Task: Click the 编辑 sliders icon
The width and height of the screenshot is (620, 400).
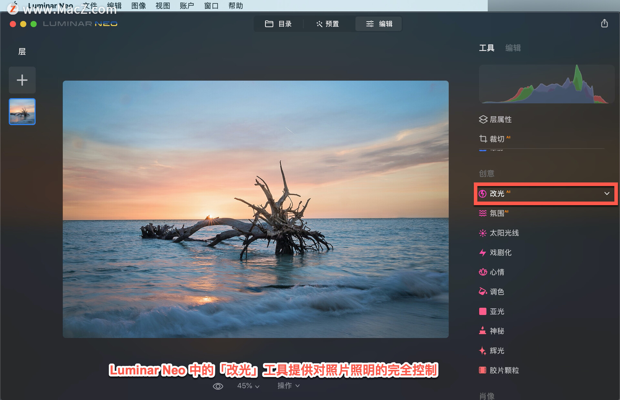Action: (x=370, y=24)
